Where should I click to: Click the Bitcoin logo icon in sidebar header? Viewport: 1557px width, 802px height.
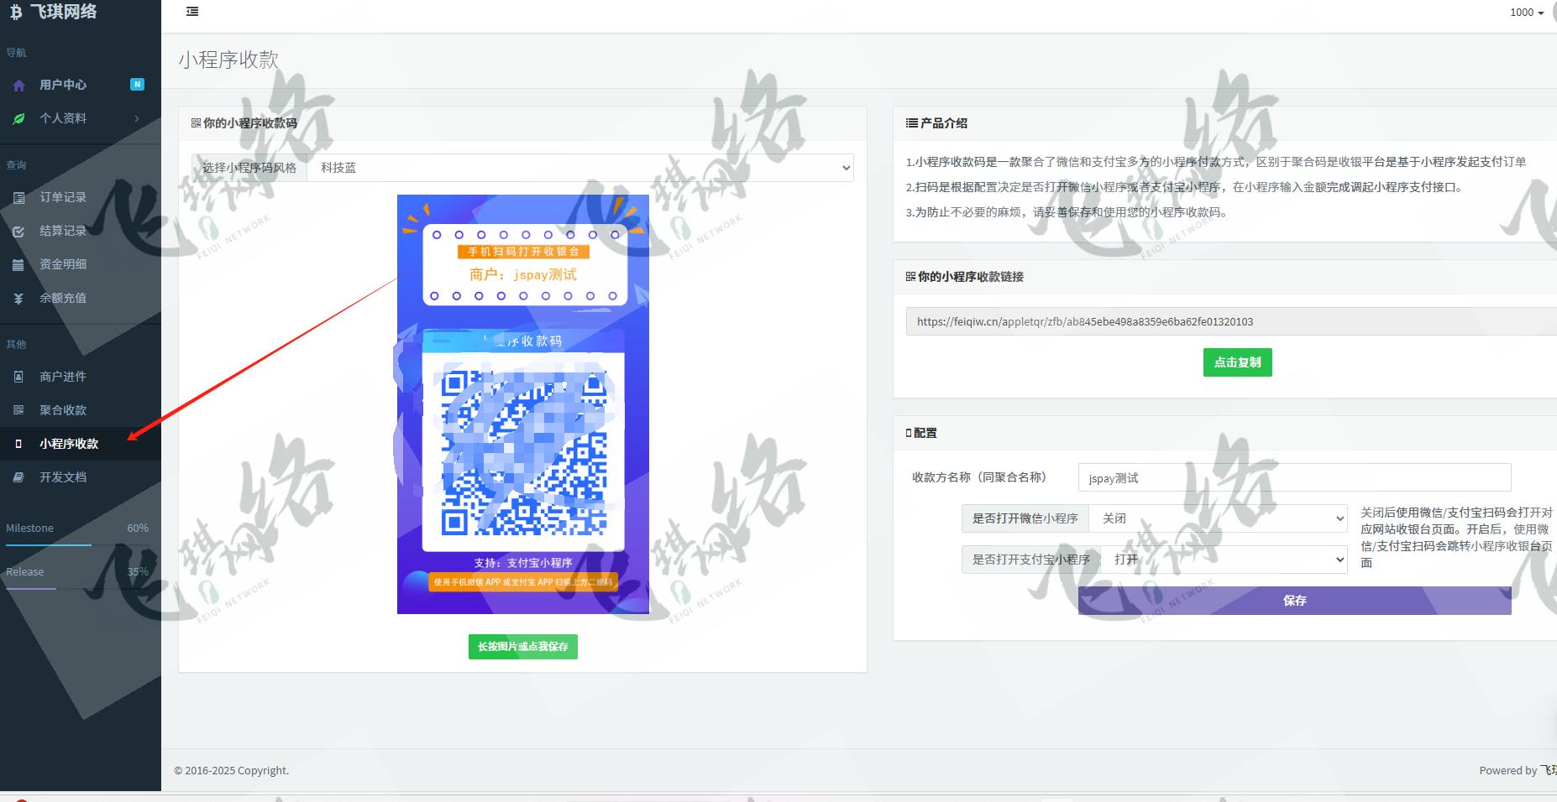[15, 12]
